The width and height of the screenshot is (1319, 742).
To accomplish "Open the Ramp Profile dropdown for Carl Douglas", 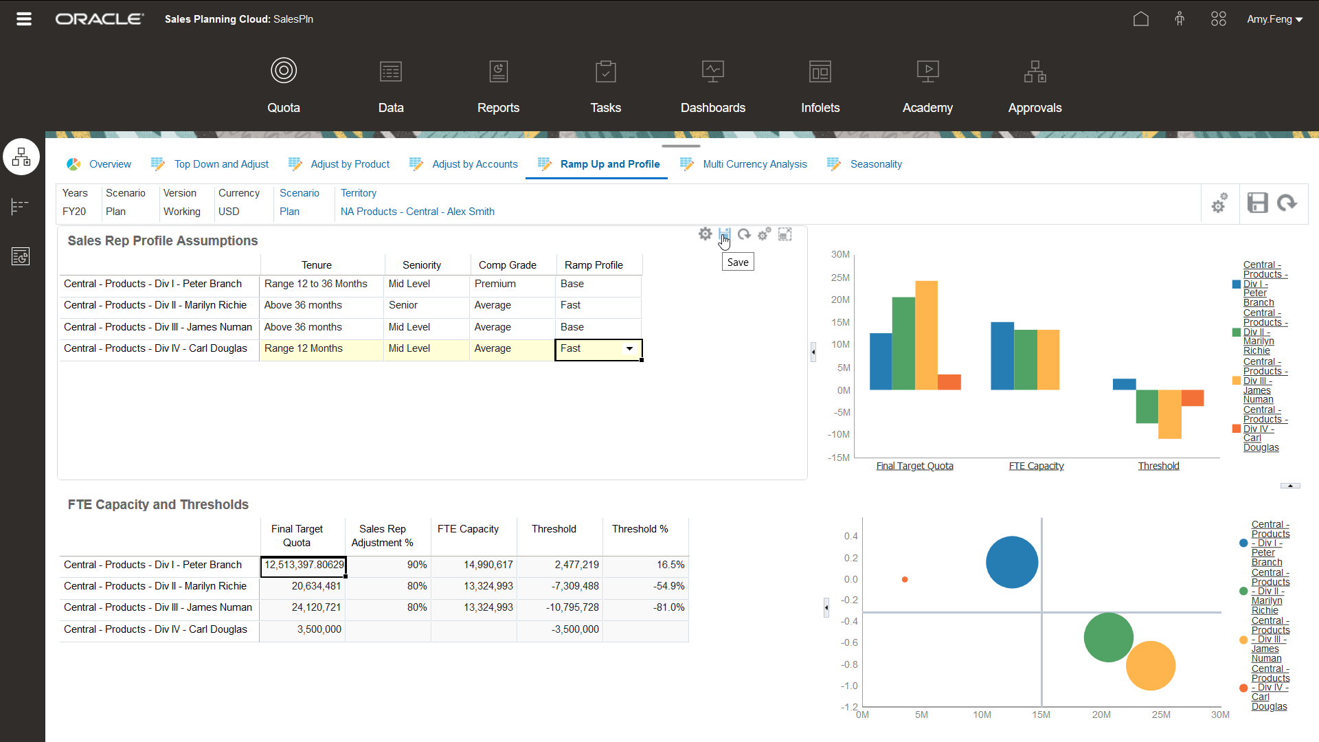I will [x=629, y=349].
